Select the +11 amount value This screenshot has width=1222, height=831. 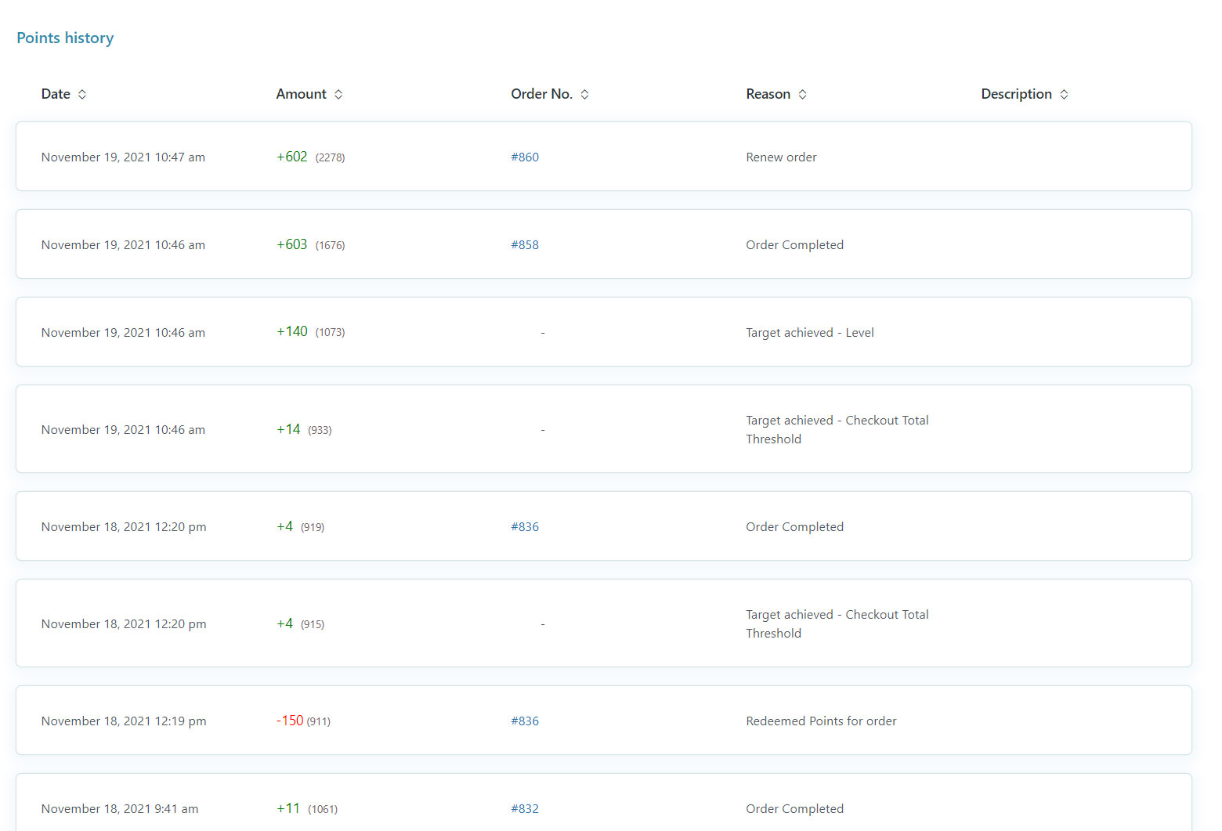[288, 808]
